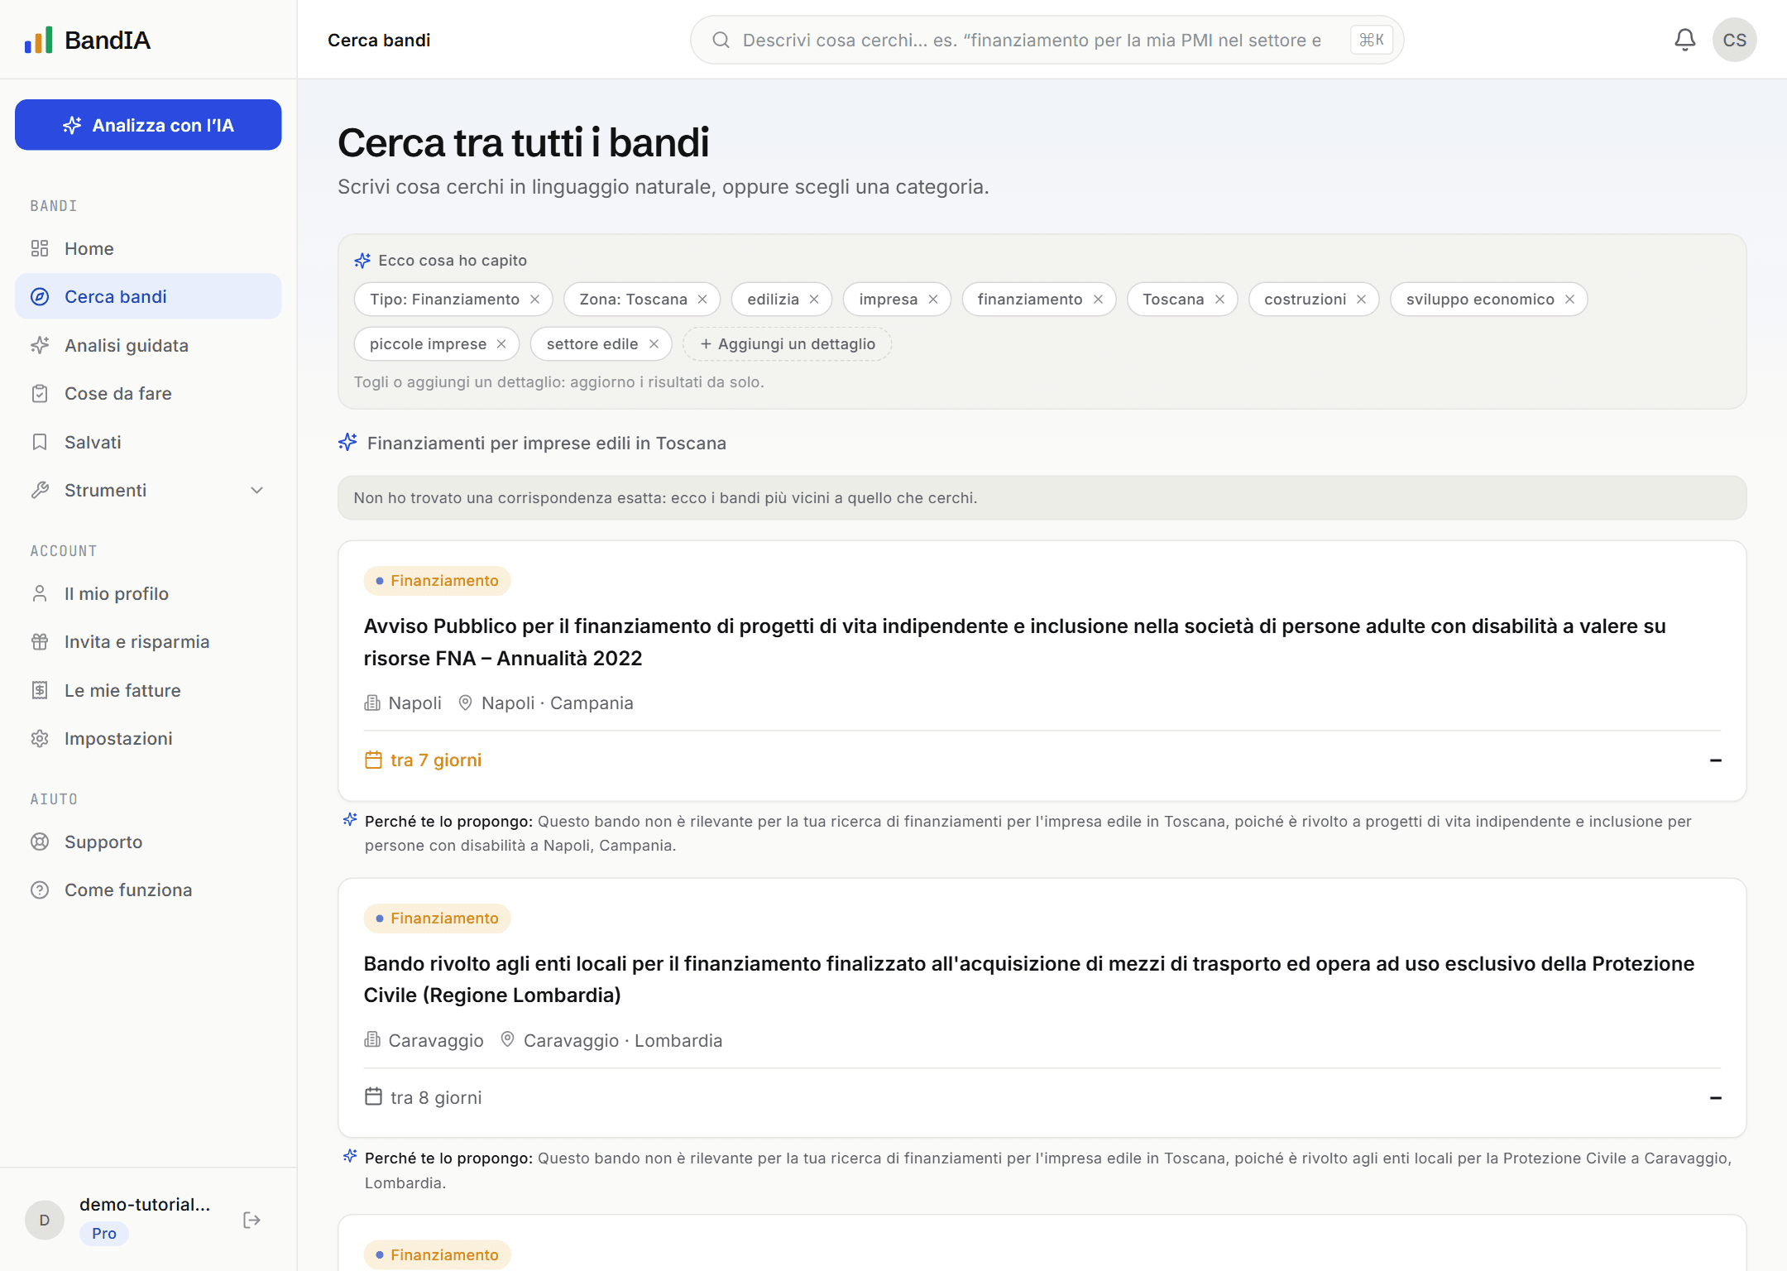This screenshot has height=1271, width=1787.
Task: Expand the Strumenti submenu chevron
Action: (x=257, y=490)
